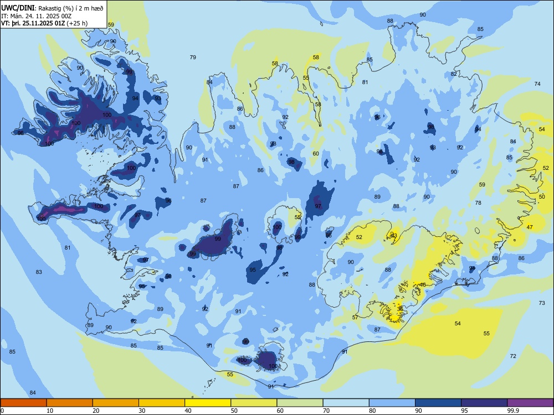Click the humidity value '47' on the map

530,227
